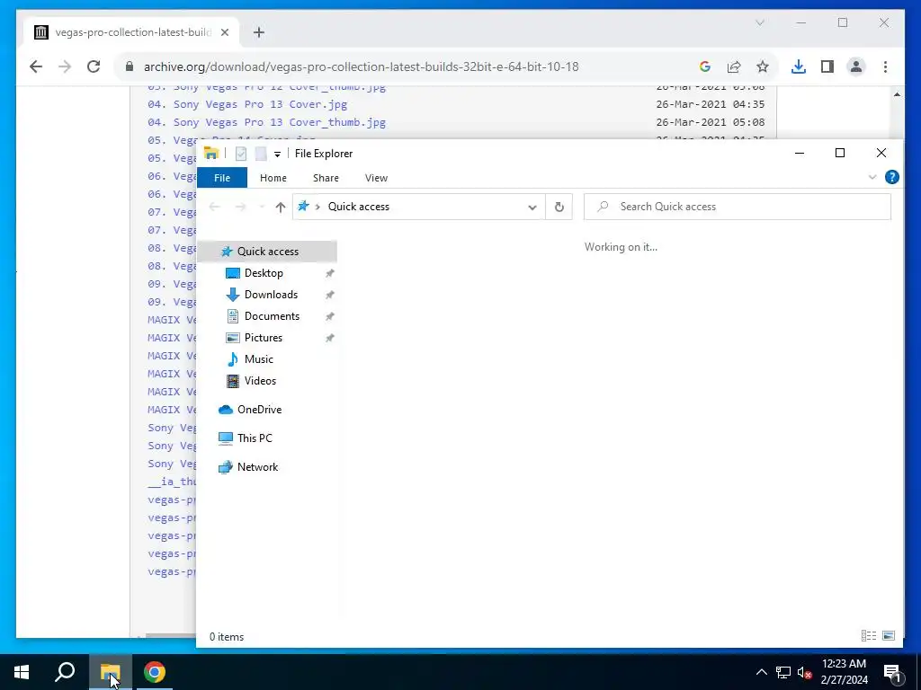Open the Share ribbon tab
This screenshot has width=921, height=690.
coord(326,178)
